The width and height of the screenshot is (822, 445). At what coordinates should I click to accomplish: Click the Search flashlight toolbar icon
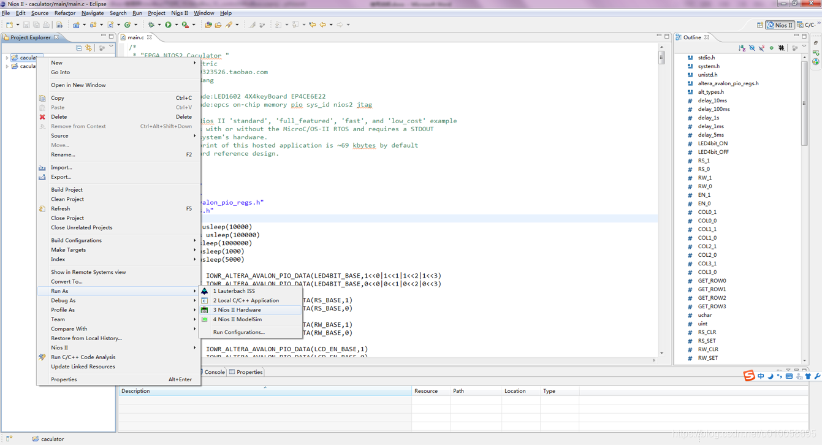[x=229, y=25]
